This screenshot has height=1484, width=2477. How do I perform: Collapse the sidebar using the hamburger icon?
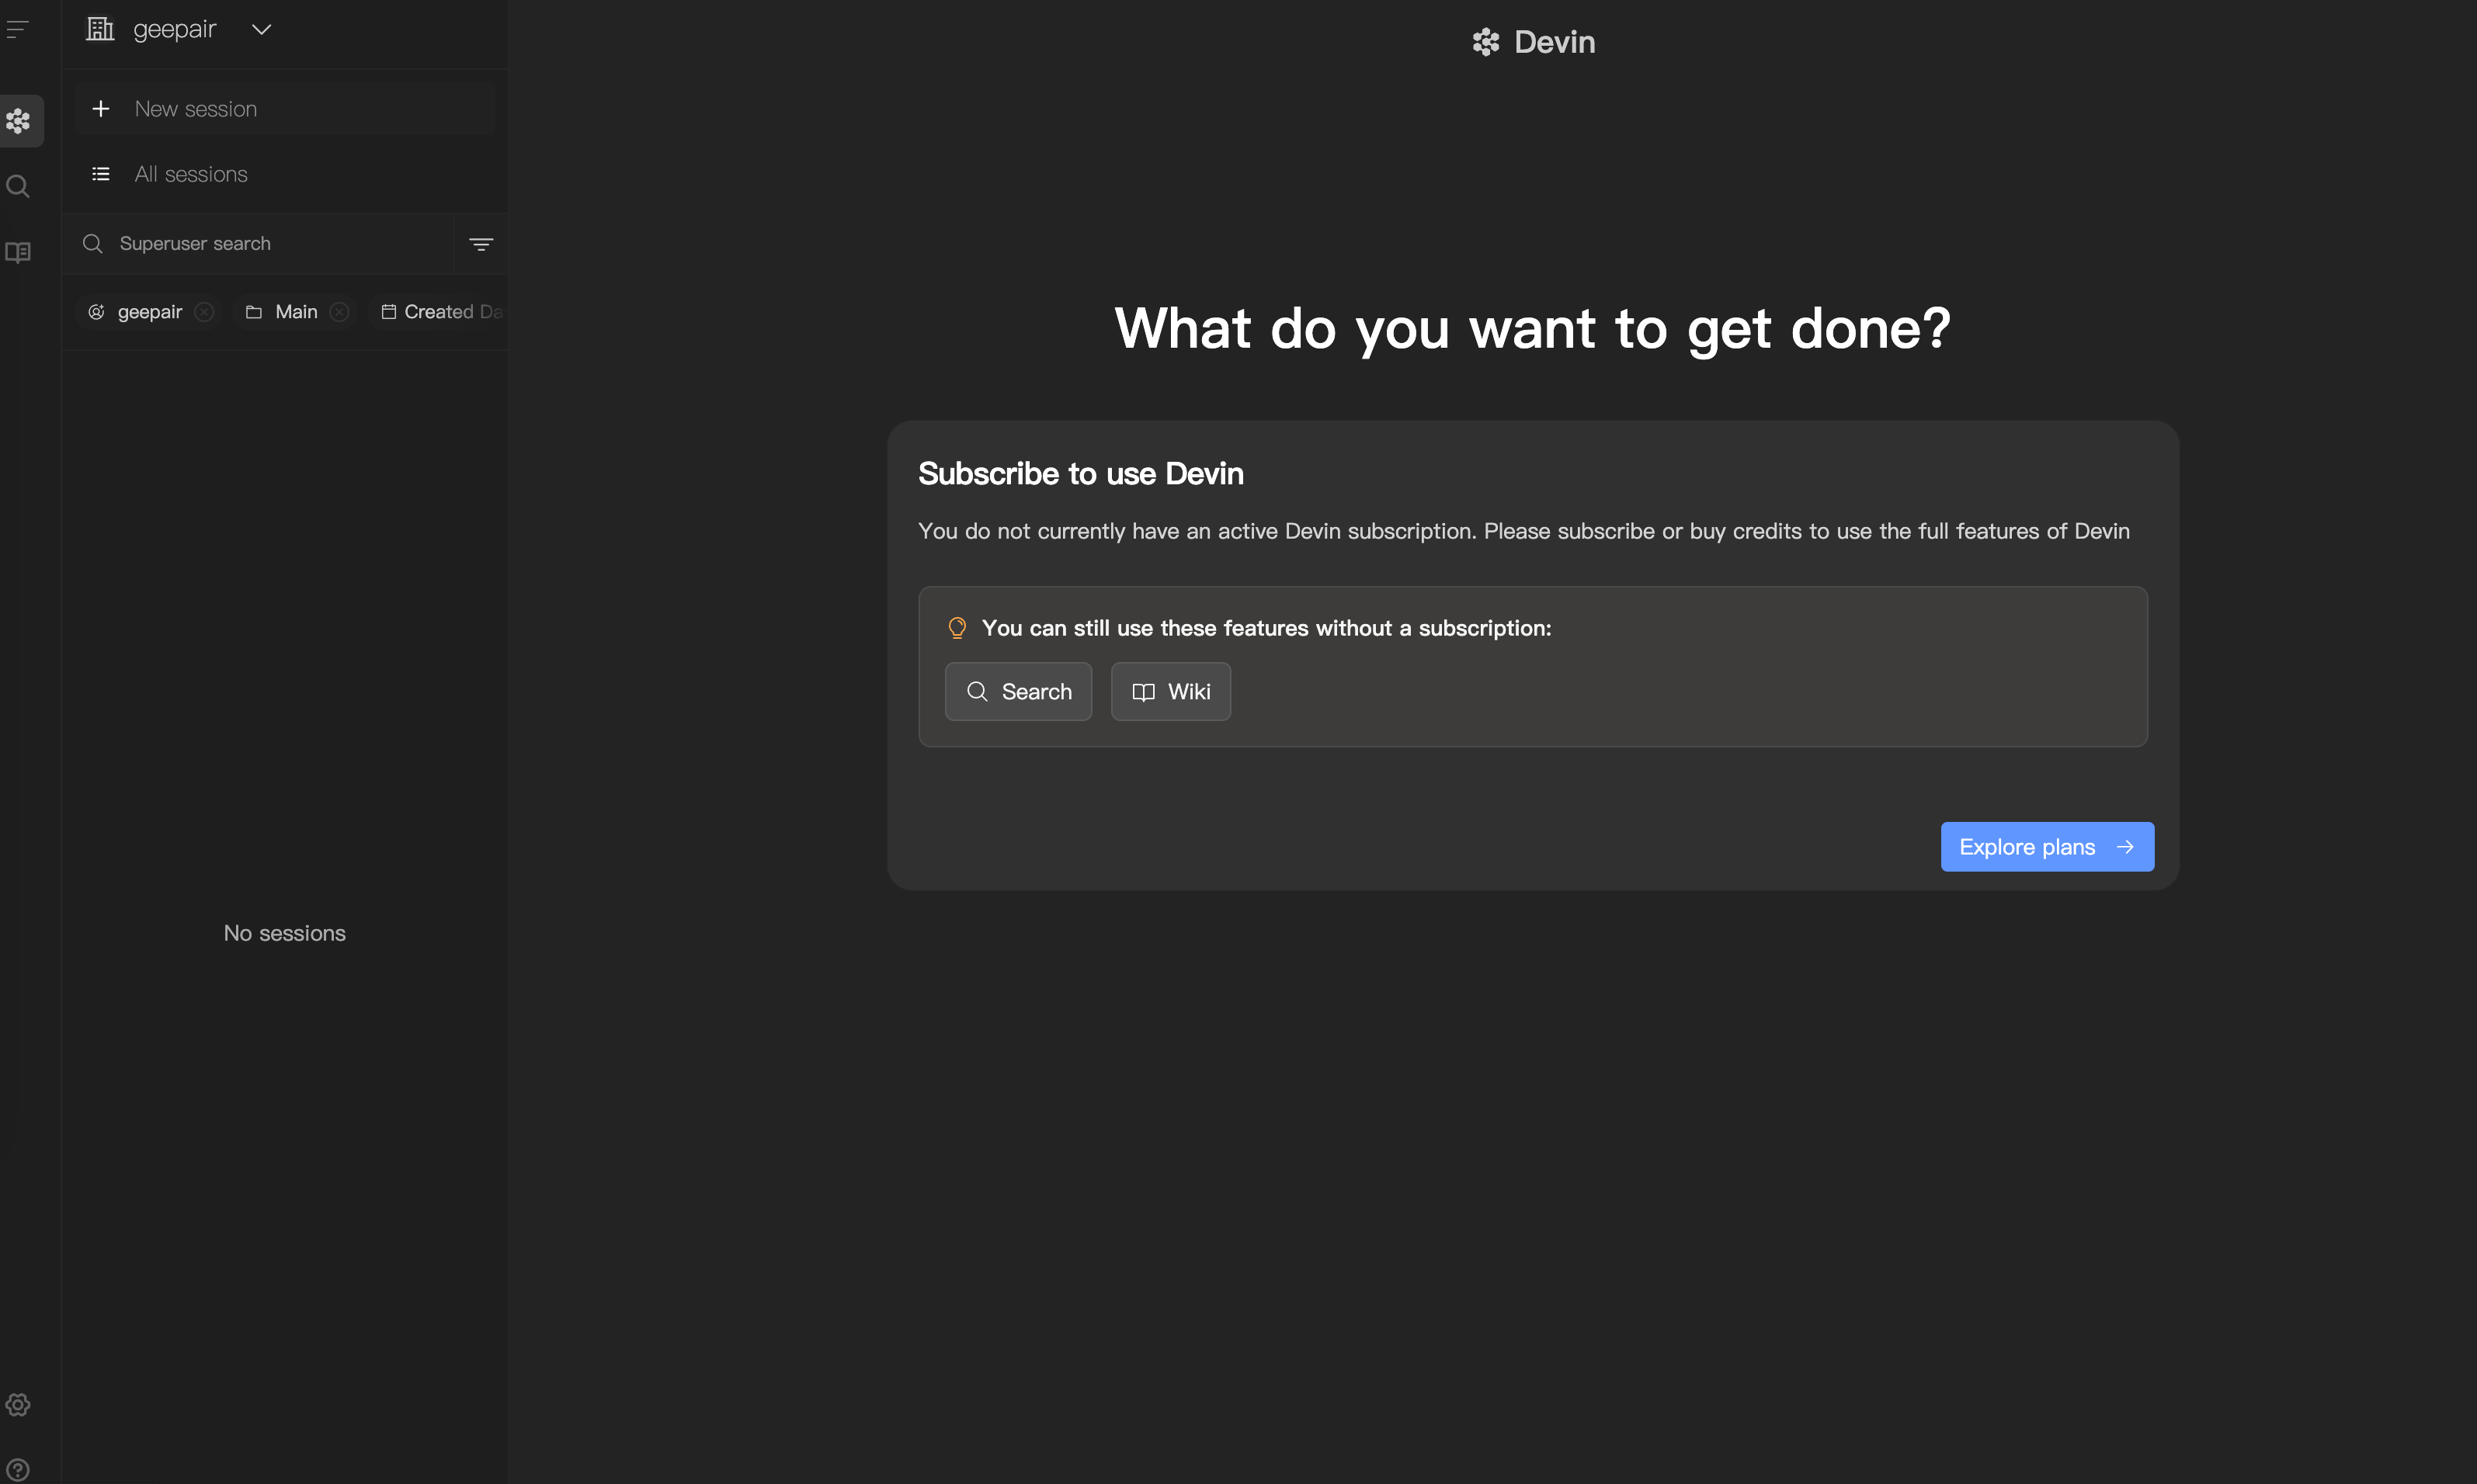pos(17,28)
